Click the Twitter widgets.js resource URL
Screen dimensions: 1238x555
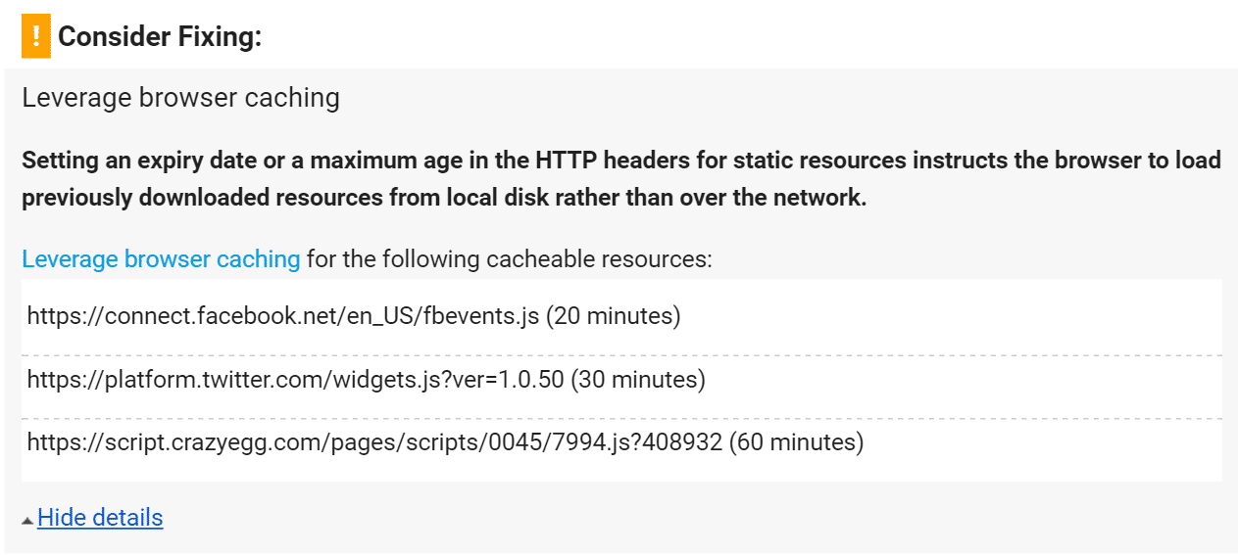[295, 380]
